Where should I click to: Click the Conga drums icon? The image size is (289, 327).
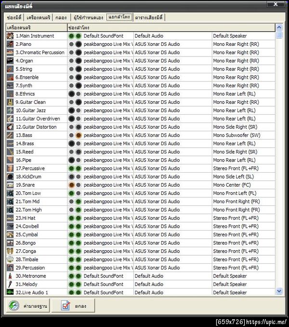[10, 251]
